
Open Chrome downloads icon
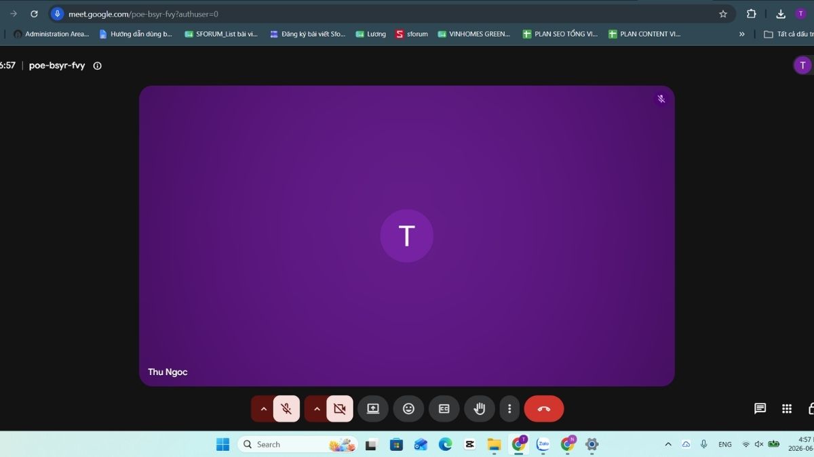point(781,14)
